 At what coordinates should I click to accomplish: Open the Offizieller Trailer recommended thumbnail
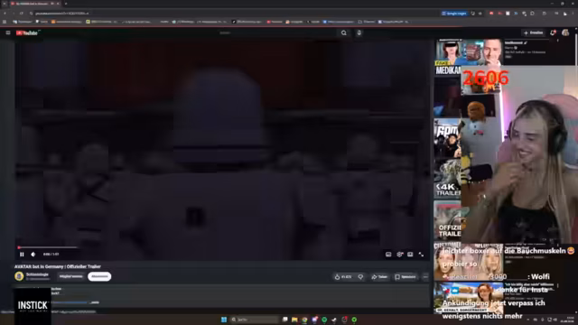coord(448,220)
